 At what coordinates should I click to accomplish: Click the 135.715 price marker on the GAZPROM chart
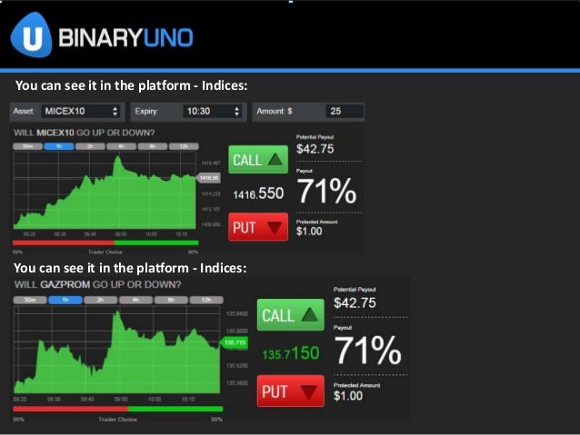click(x=235, y=342)
